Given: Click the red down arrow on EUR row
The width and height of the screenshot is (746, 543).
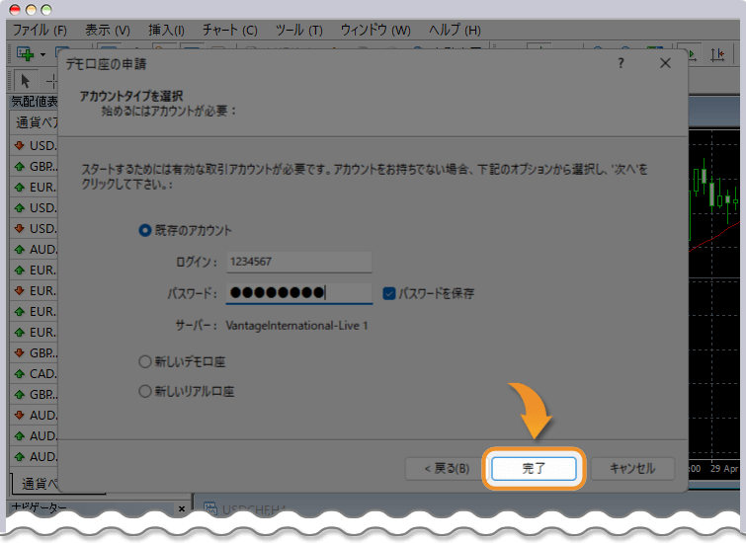Looking at the screenshot, I should 20,290.
